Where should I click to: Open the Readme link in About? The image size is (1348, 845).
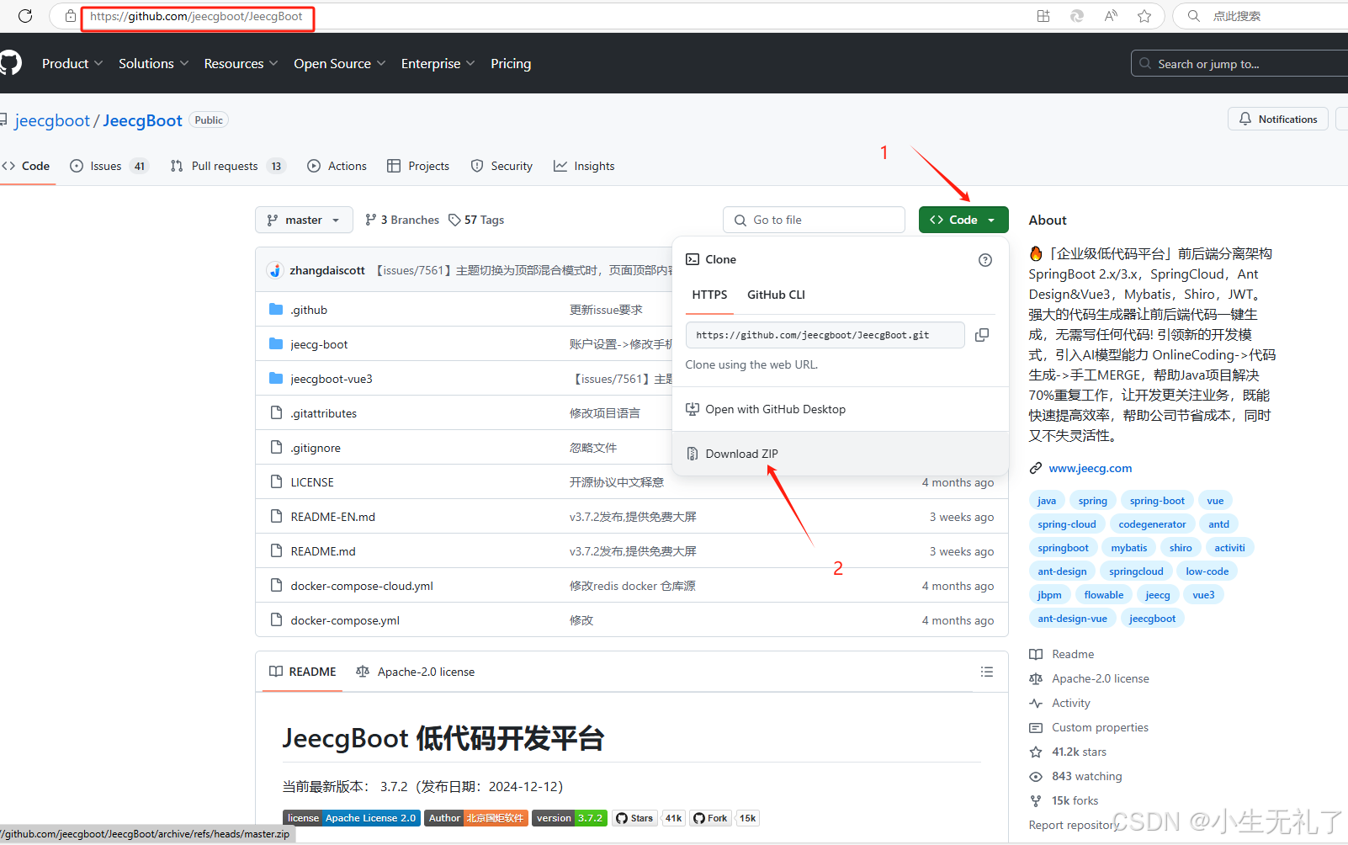point(1073,654)
